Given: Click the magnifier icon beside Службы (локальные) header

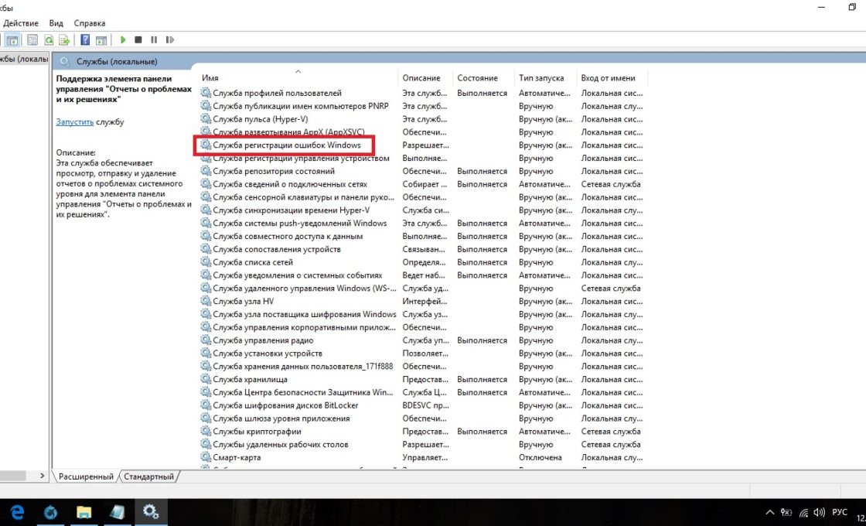Looking at the screenshot, I should [x=65, y=61].
